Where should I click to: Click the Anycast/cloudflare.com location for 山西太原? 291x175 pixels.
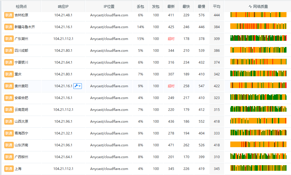109,122
